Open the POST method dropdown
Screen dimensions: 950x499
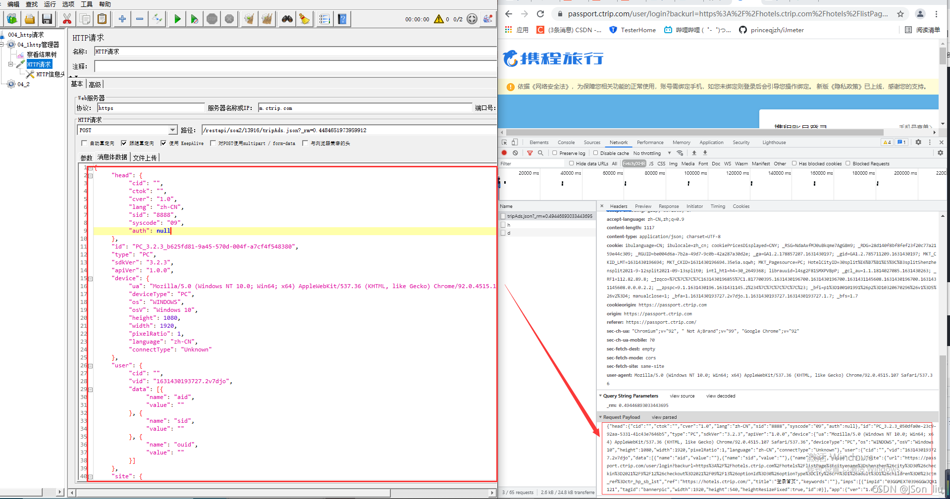pyautogui.click(x=172, y=130)
